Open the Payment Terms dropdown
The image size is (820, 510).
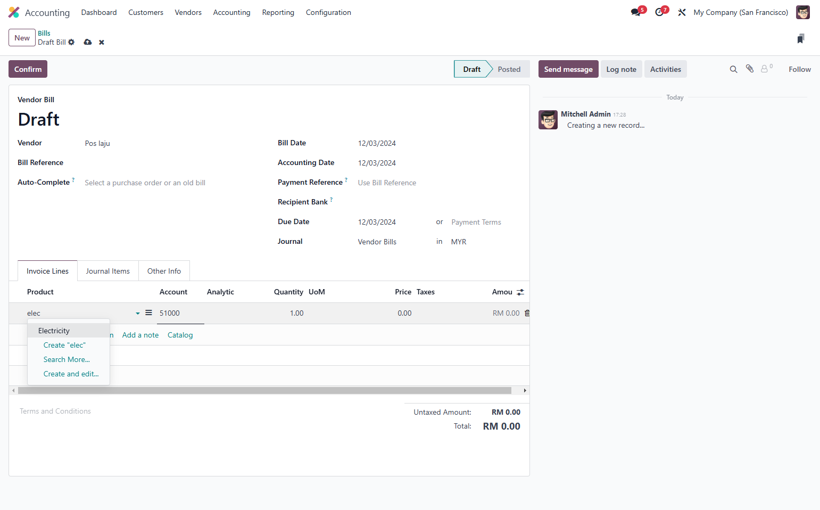point(486,222)
